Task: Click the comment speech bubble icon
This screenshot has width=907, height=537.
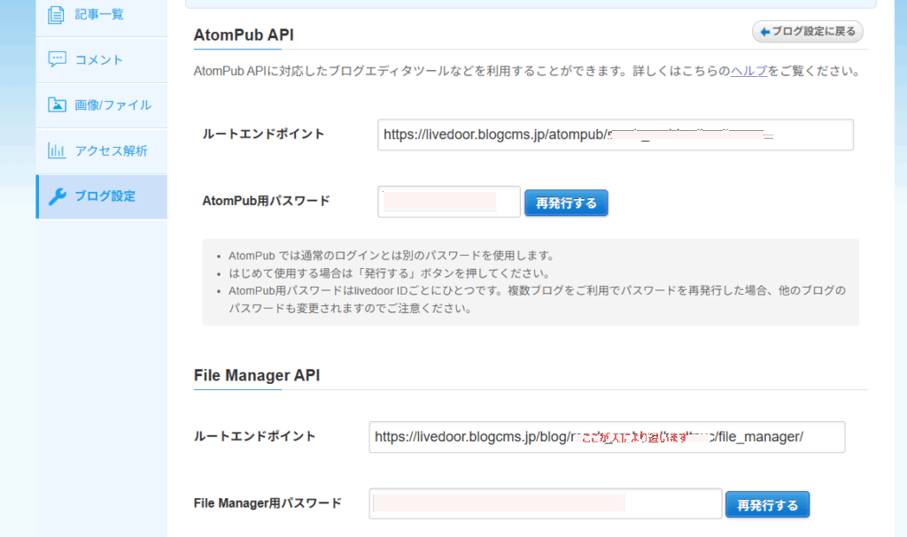Action: [57, 59]
